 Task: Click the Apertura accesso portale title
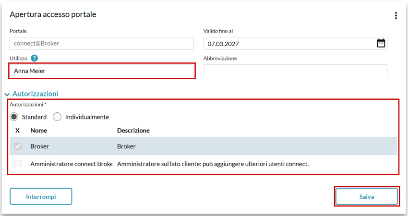[x=53, y=14]
